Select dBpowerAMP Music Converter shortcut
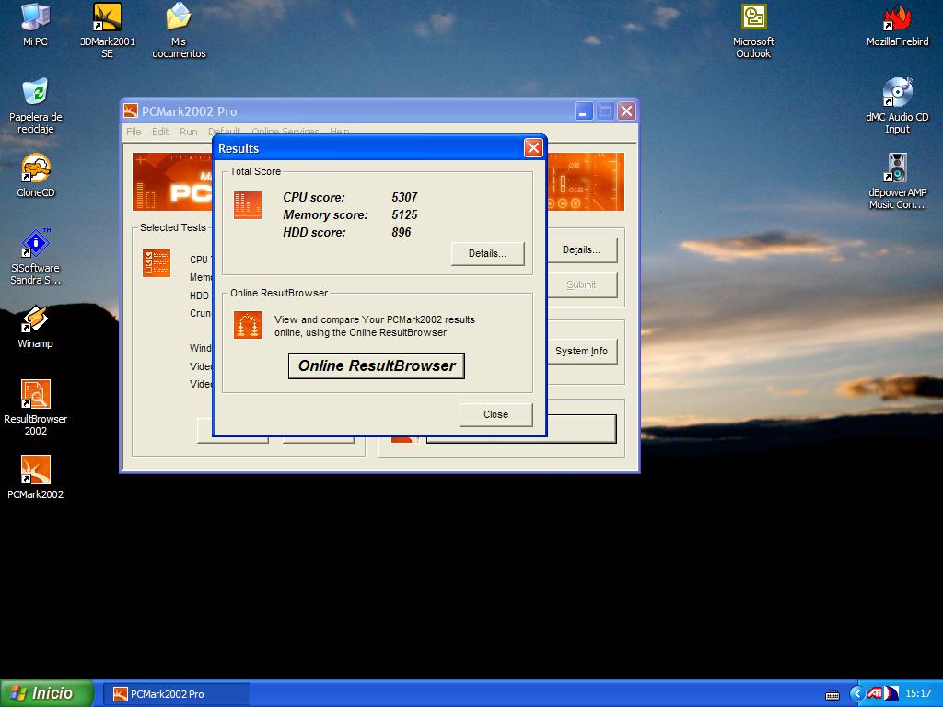Screen dimensions: 943x707 (x=897, y=168)
